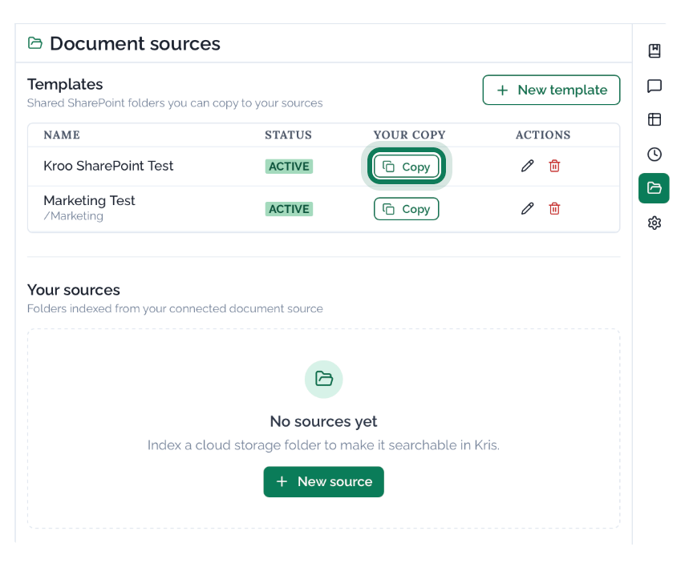The width and height of the screenshot is (685, 567).
Task: Click 'Folders indexed from your connected' description
Action: [175, 309]
